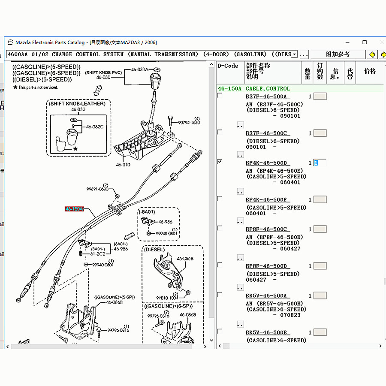Expand details button below BP8F-46-500D
Screen dimensions: 386x386
(x=240, y=287)
